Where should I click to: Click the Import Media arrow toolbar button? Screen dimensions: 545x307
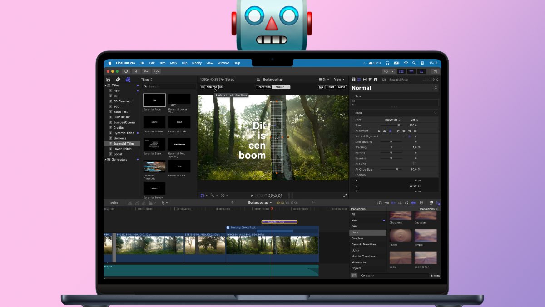(x=136, y=71)
